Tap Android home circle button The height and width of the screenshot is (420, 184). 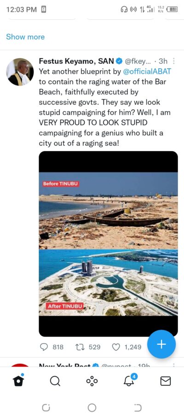tap(92, 408)
